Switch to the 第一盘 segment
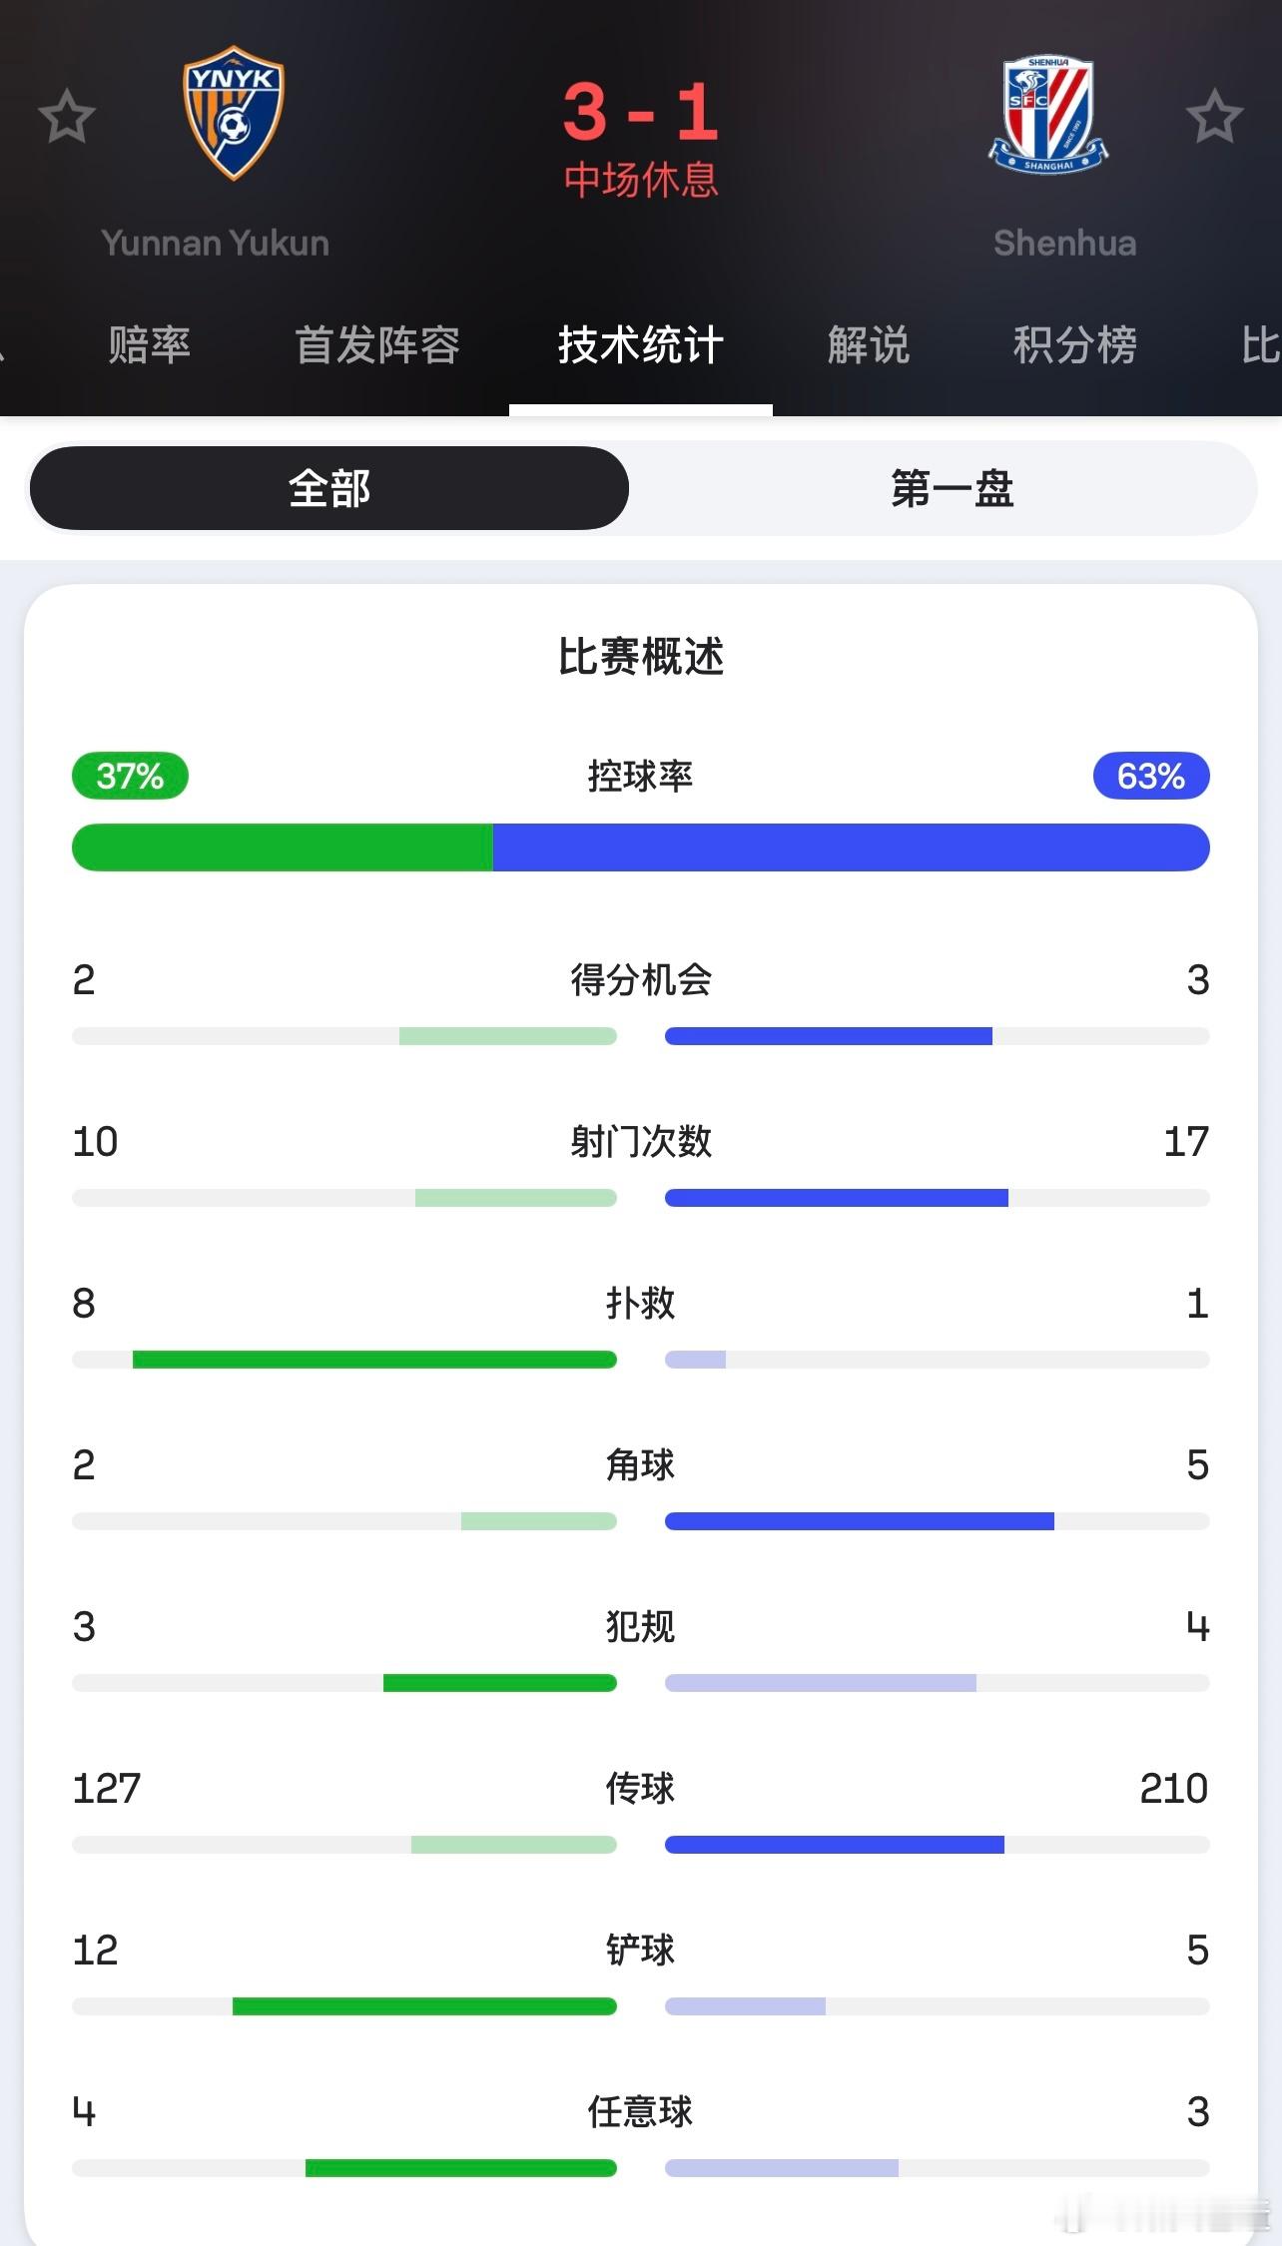1282x2246 pixels. [x=952, y=488]
